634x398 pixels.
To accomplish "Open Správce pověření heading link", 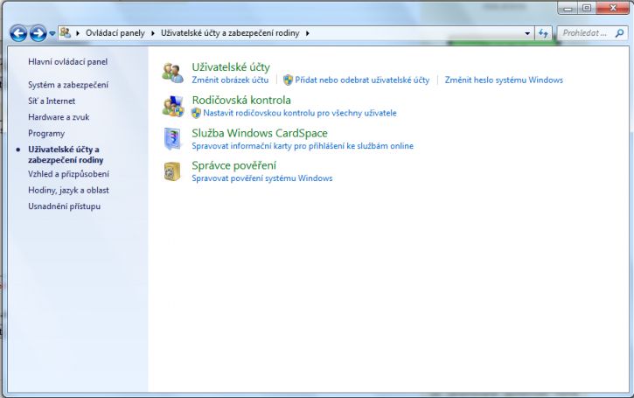I will [234, 165].
